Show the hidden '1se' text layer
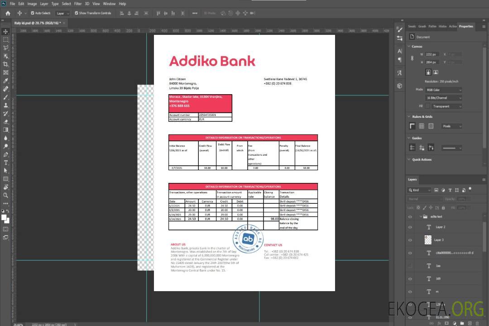 [410, 266]
